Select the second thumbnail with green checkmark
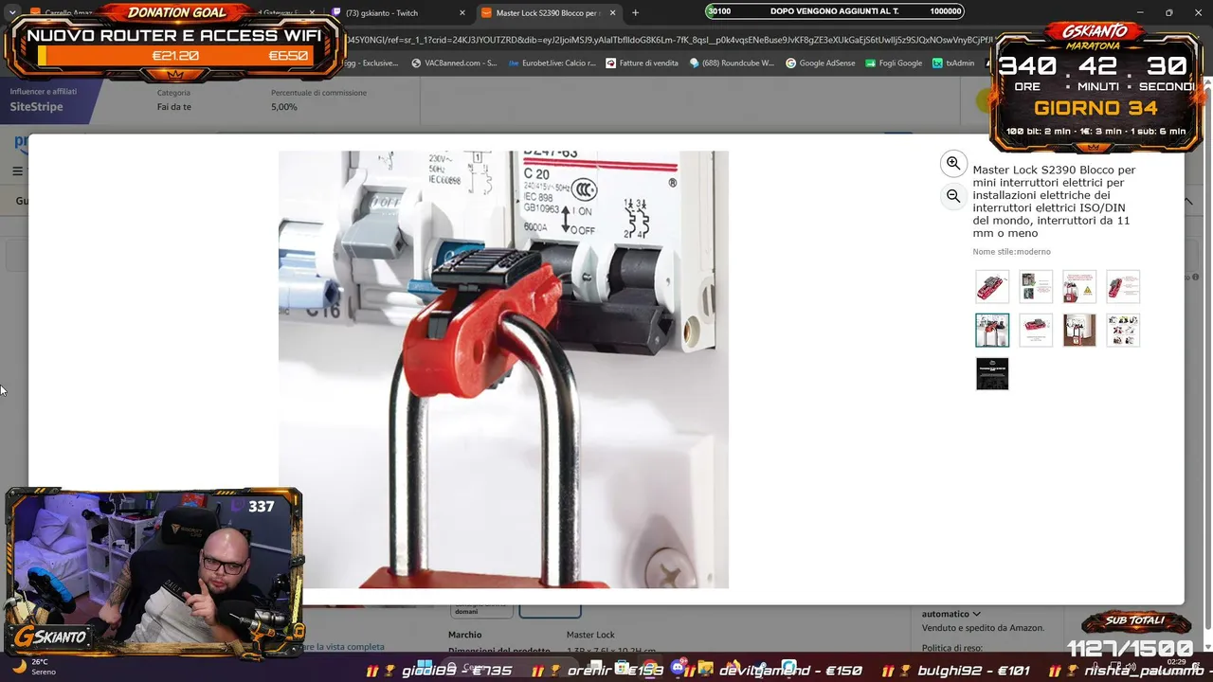 [1036, 286]
